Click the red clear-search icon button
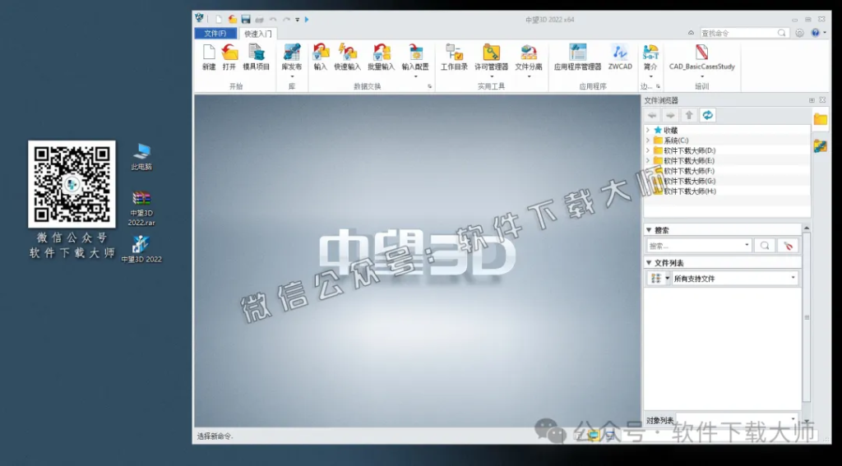This screenshot has width=842, height=466. (788, 246)
